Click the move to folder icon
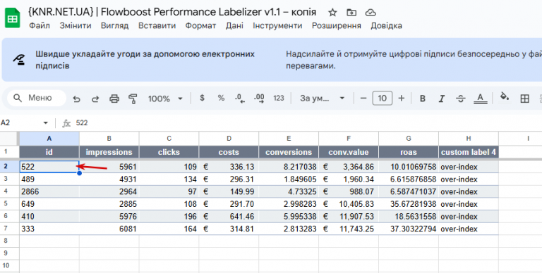The width and height of the screenshot is (542, 273). (351, 13)
